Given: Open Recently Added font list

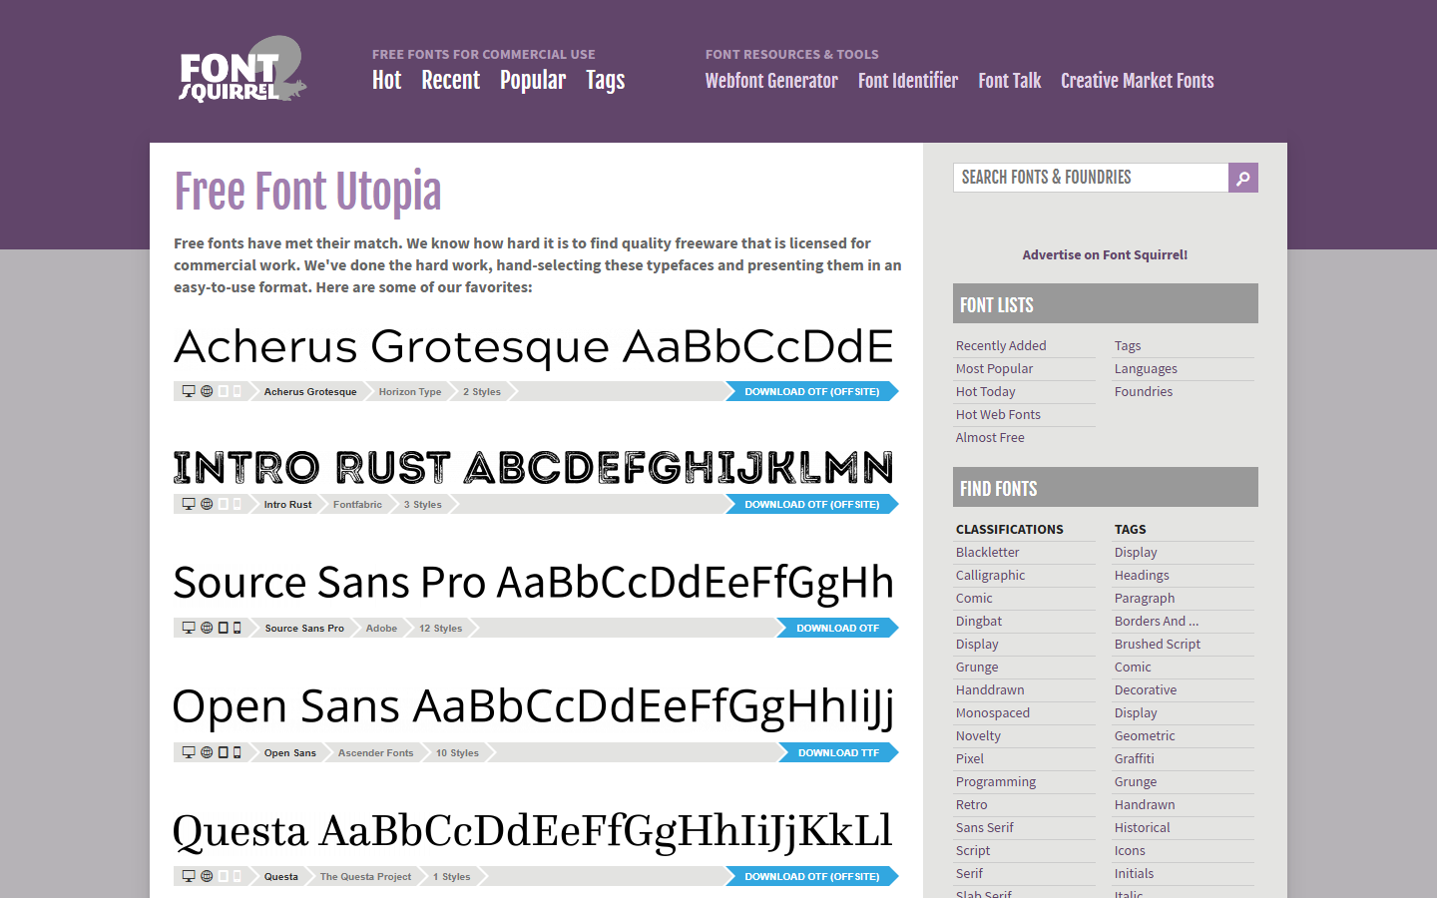Looking at the screenshot, I should click(x=1001, y=345).
